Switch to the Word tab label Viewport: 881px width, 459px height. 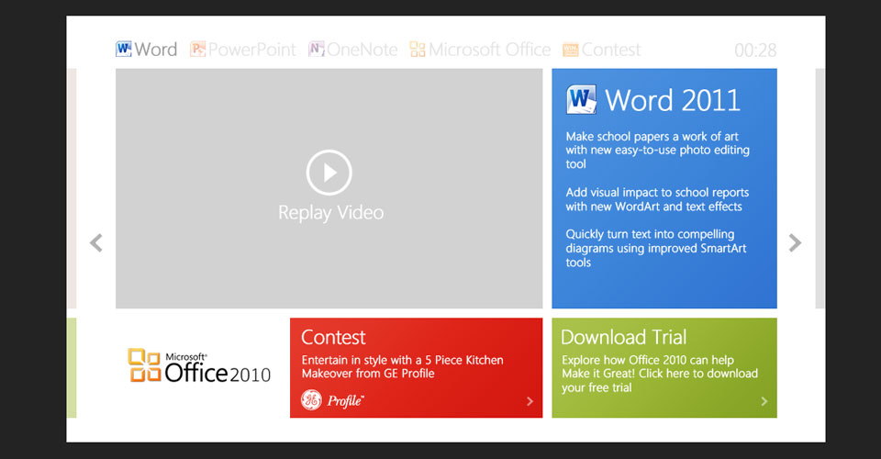pos(156,50)
